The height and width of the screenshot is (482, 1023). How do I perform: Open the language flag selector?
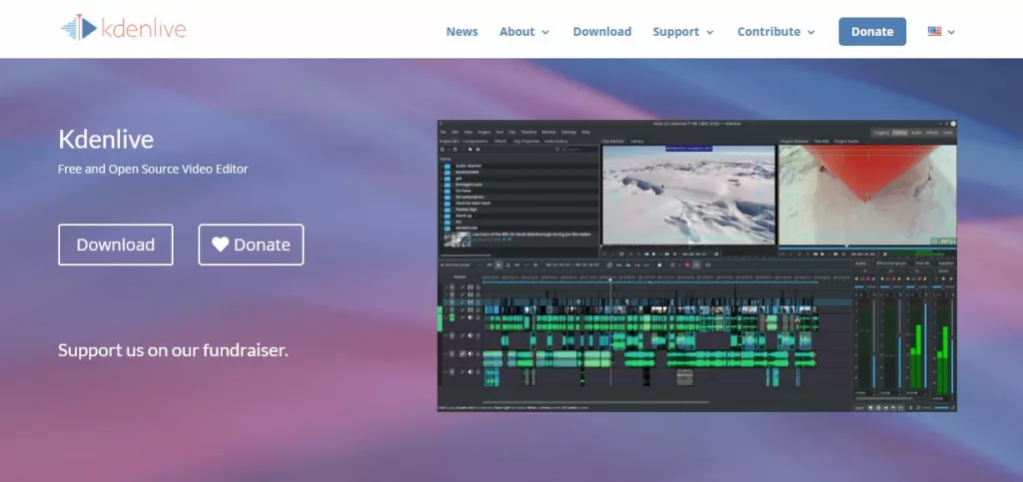click(x=941, y=31)
